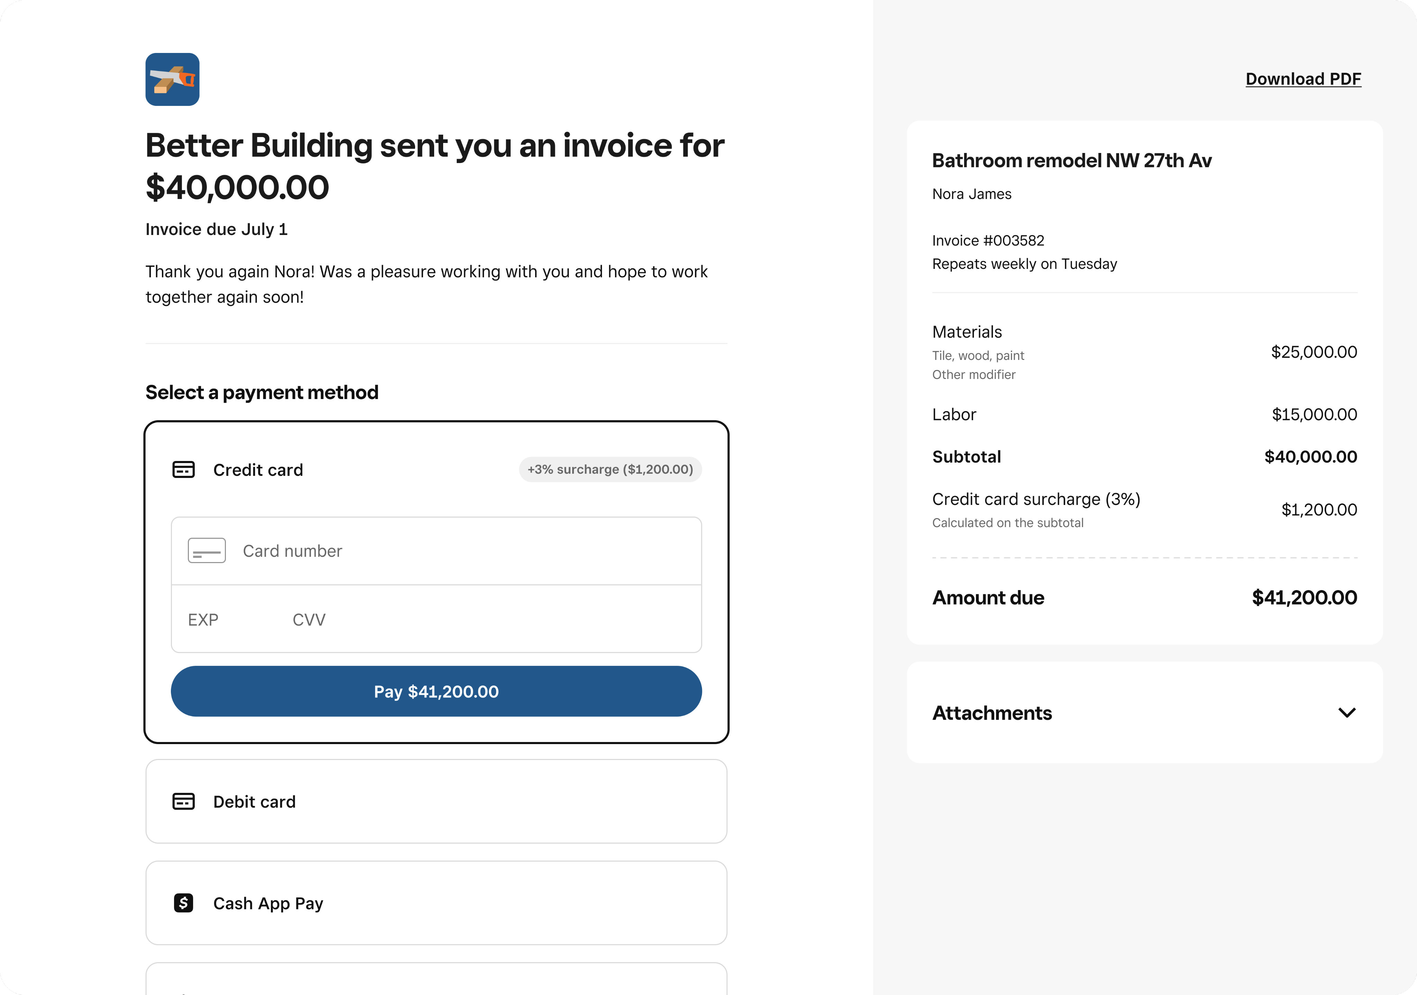Download the invoice PDF
This screenshot has height=995, width=1417.
click(x=1303, y=79)
